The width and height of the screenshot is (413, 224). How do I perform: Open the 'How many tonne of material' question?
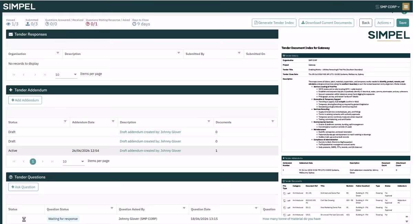(x=292, y=219)
